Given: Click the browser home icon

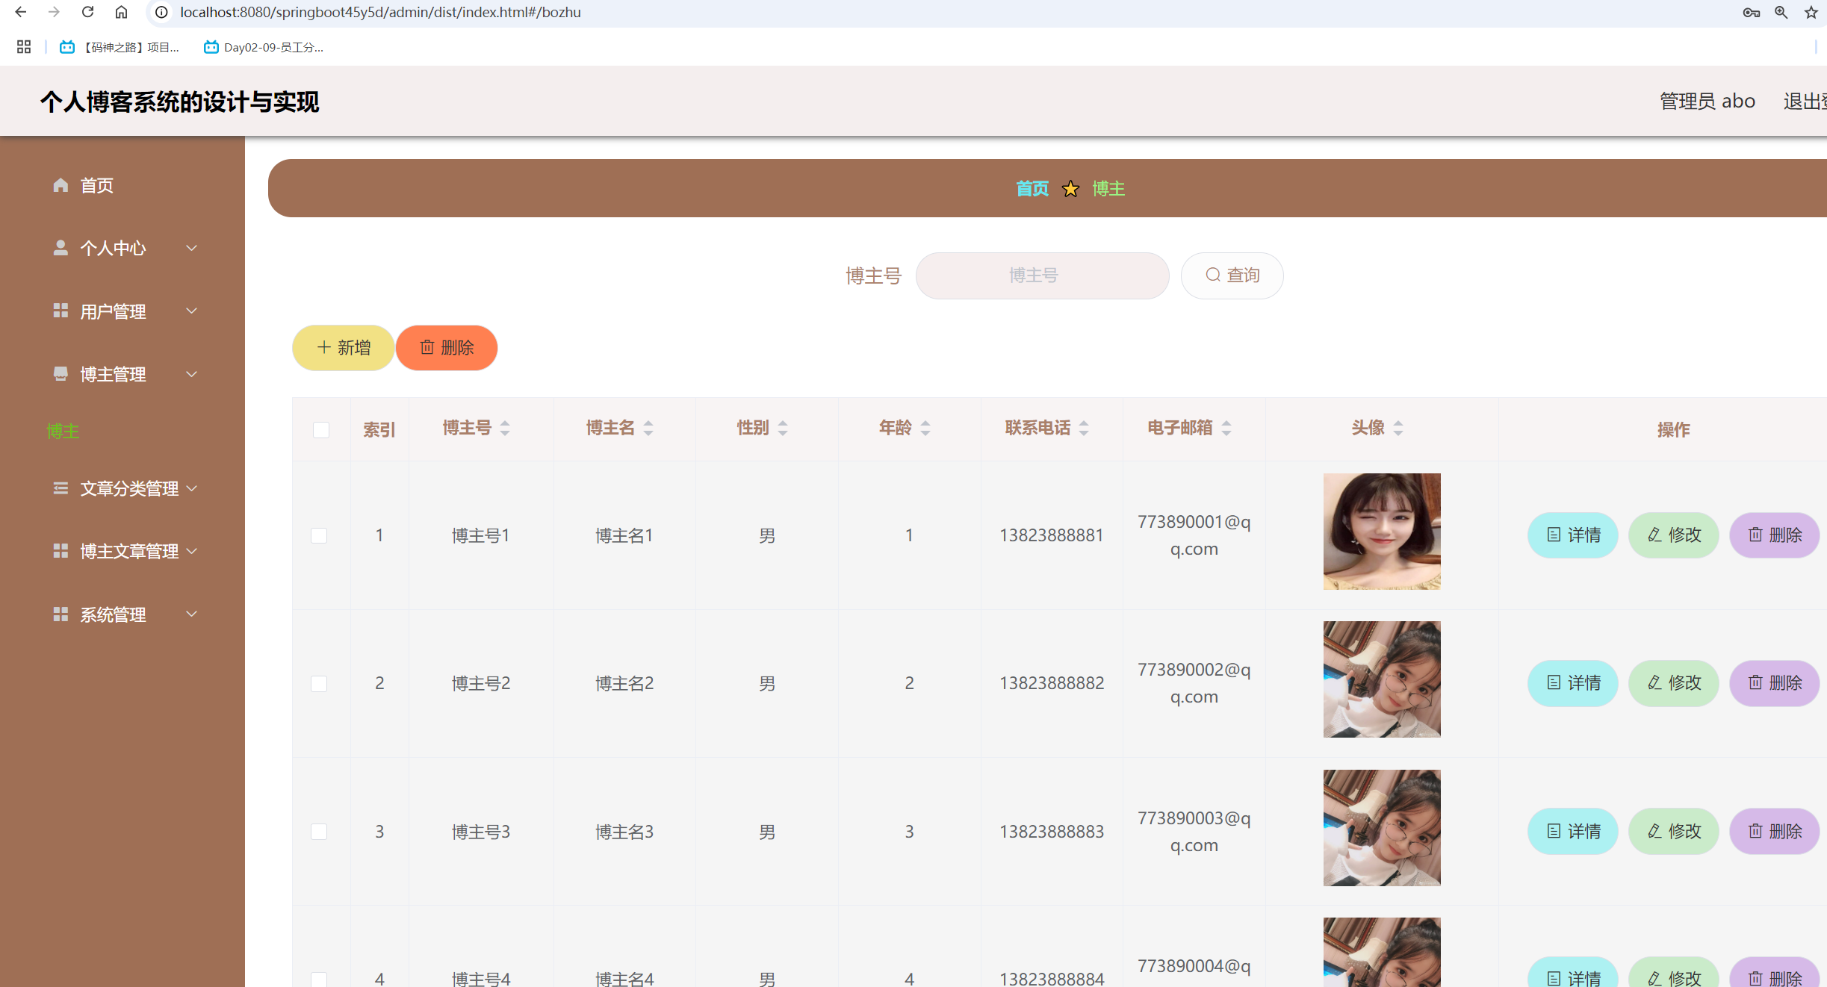Looking at the screenshot, I should (x=121, y=12).
